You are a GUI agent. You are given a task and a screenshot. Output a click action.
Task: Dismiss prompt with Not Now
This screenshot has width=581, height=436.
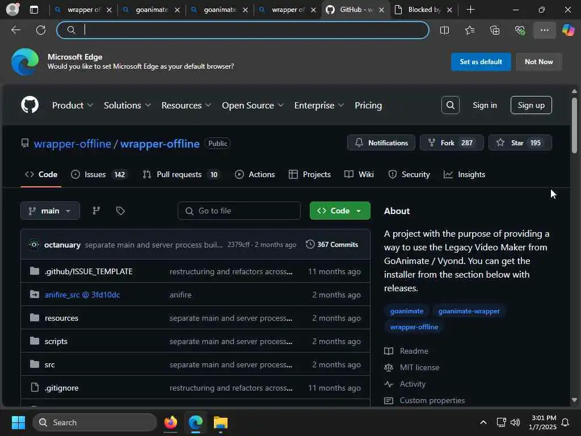(539, 61)
